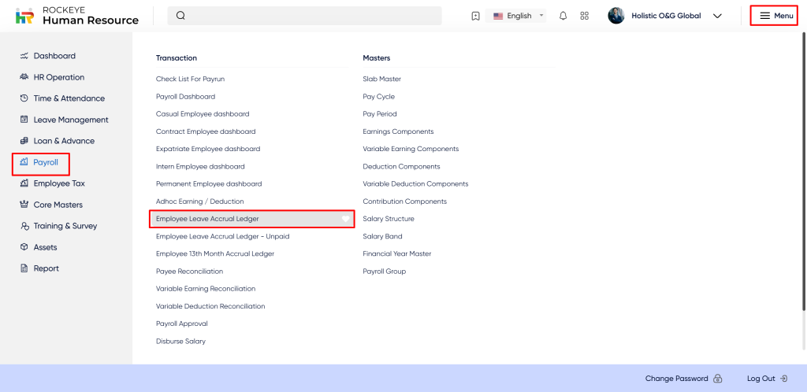The width and height of the screenshot is (807, 392).
Task: Click the user profile avatar
Action: pyautogui.click(x=616, y=16)
